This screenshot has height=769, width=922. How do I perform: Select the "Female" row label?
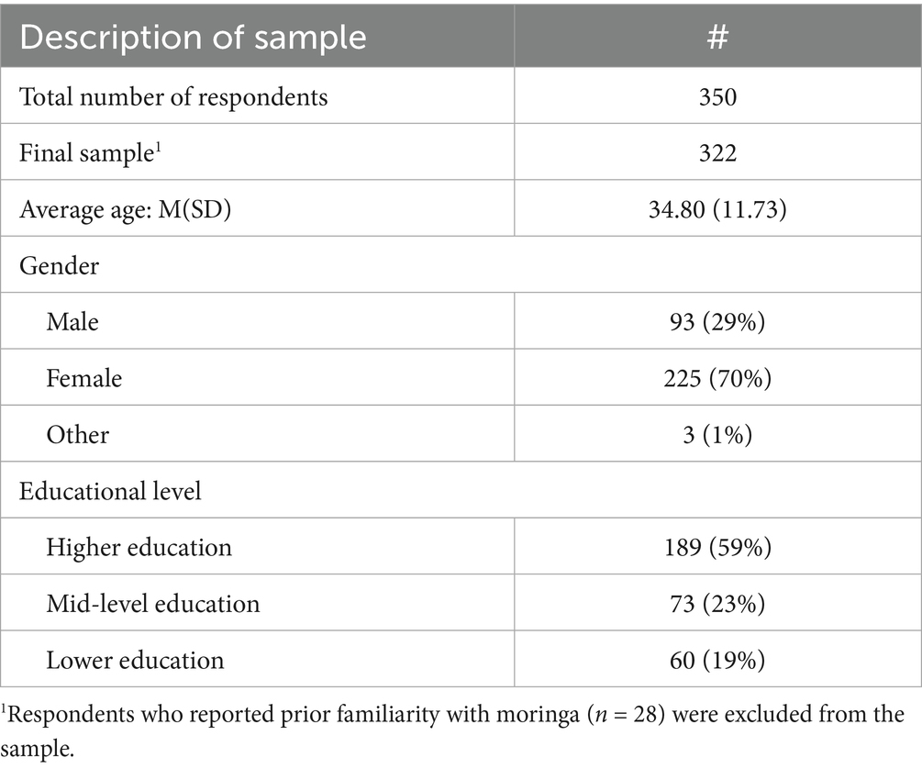pyautogui.click(x=83, y=378)
